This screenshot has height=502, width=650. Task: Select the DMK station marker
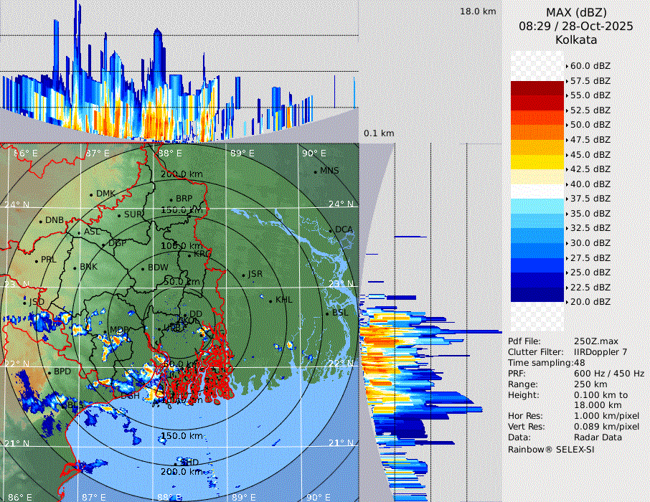click(x=91, y=194)
